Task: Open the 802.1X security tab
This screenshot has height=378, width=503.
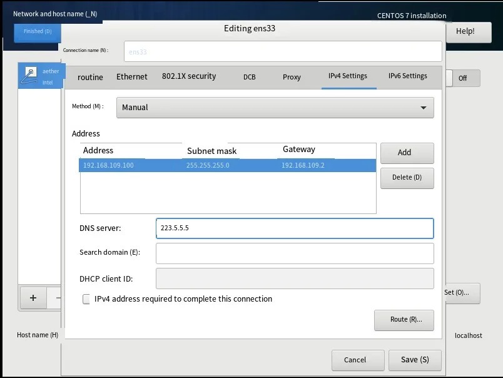Action: tap(189, 76)
